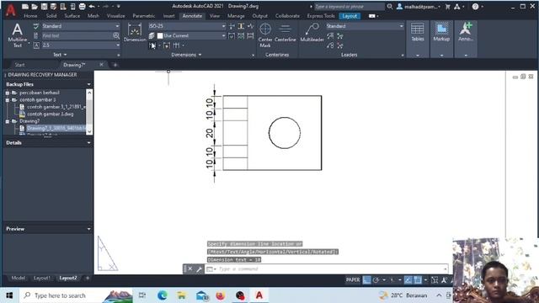The image size is (539, 303).
Task: Click the Linear dimension icon under Use Current
Action: [152, 45]
